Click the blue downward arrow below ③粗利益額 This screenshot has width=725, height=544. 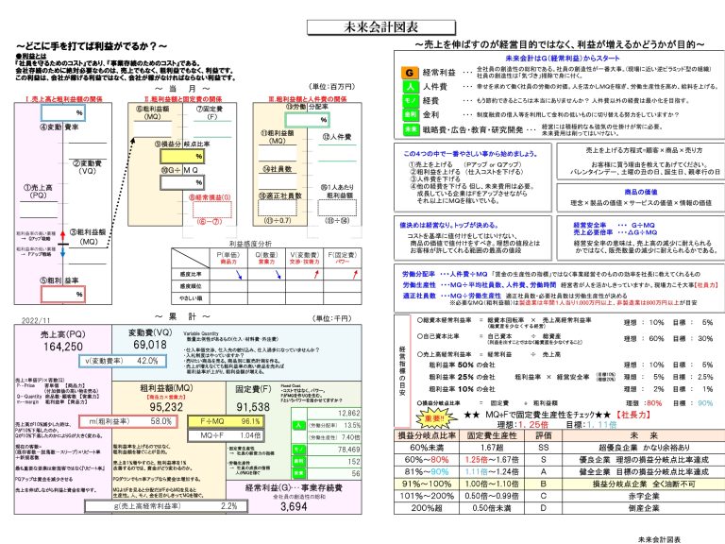(x=63, y=251)
